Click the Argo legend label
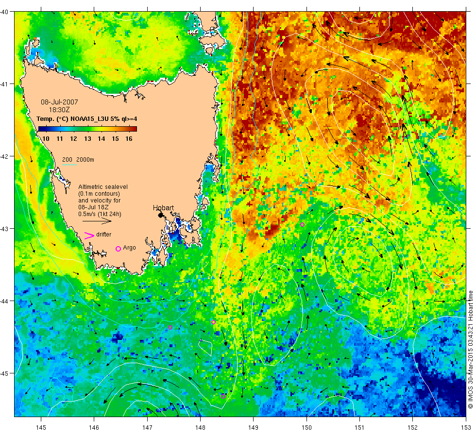The height and width of the screenshot is (437, 476). [129, 248]
